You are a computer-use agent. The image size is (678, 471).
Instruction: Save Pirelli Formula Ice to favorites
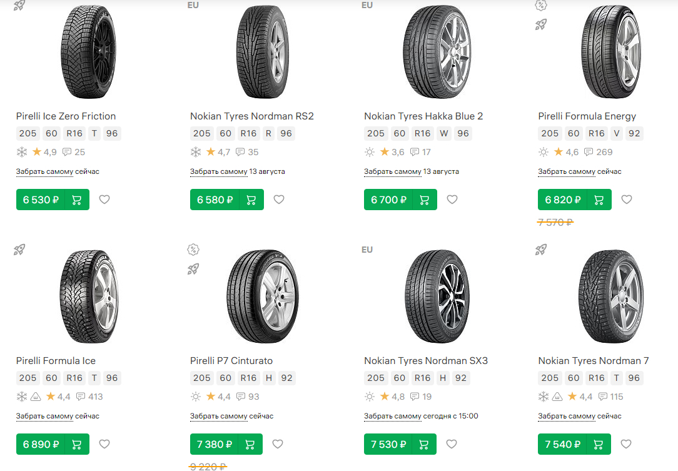104,444
